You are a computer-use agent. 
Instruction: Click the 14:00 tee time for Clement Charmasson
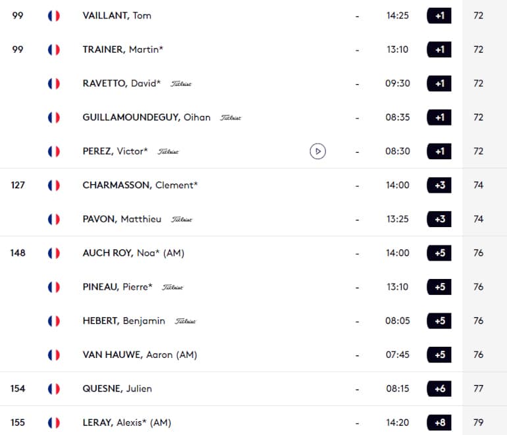tap(398, 186)
